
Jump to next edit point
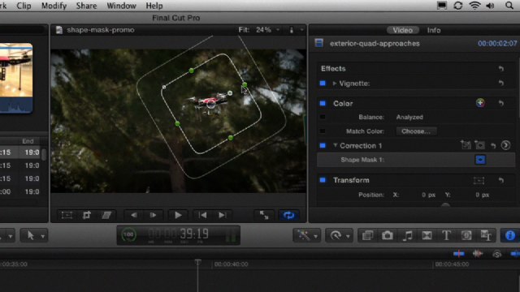[x=222, y=215]
